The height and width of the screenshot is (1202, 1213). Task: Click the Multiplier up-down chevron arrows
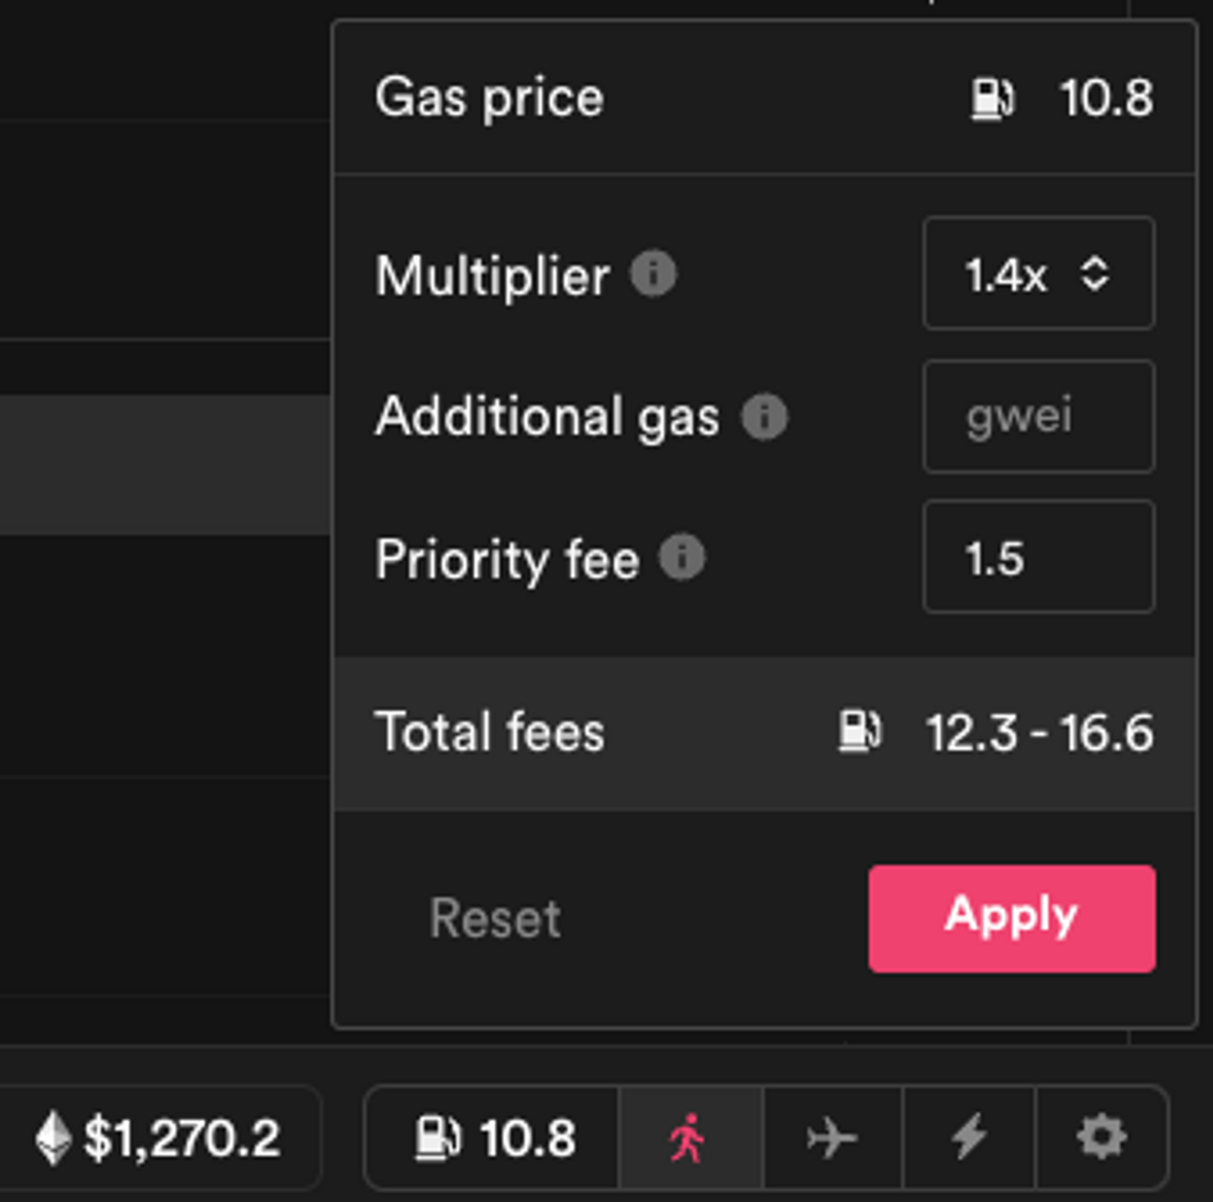click(1094, 274)
